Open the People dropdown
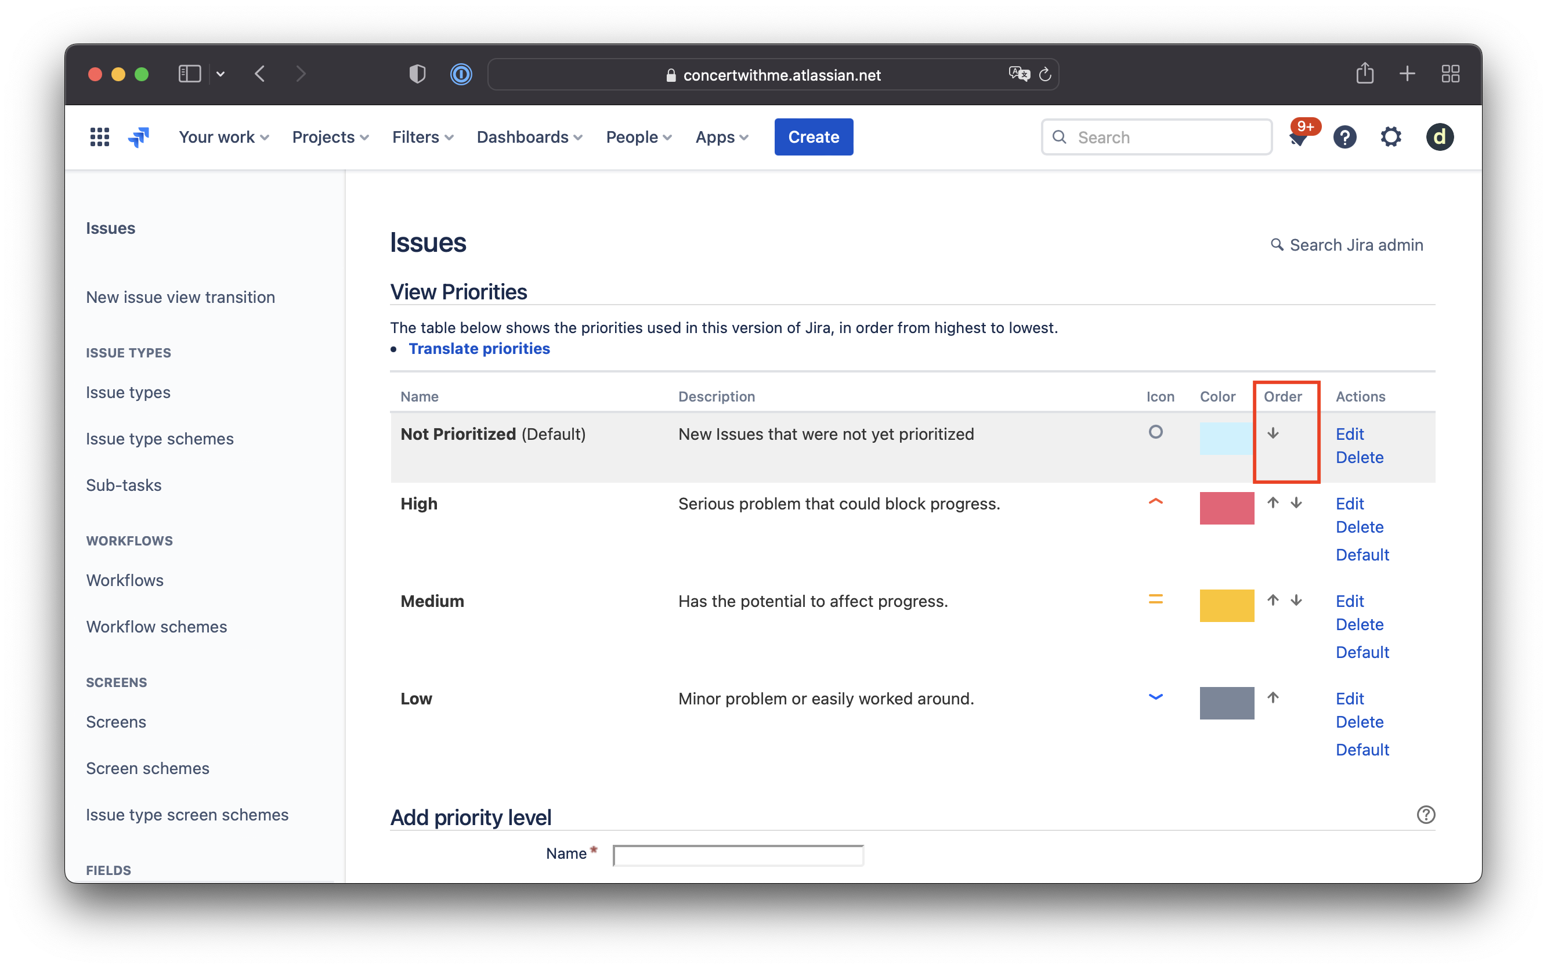1547x969 pixels. click(x=638, y=136)
